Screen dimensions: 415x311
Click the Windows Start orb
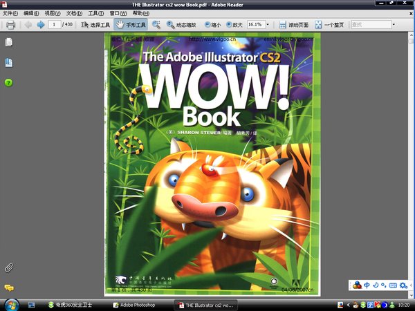click(12, 305)
